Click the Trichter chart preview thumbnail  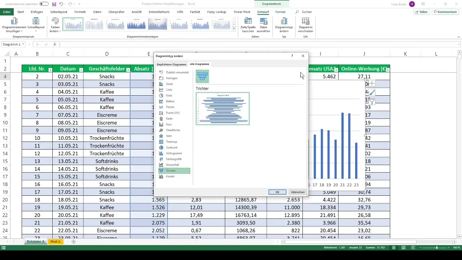[x=223, y=109]
